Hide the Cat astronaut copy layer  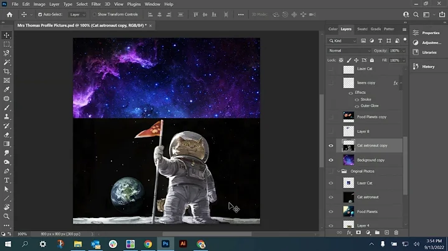331,146
